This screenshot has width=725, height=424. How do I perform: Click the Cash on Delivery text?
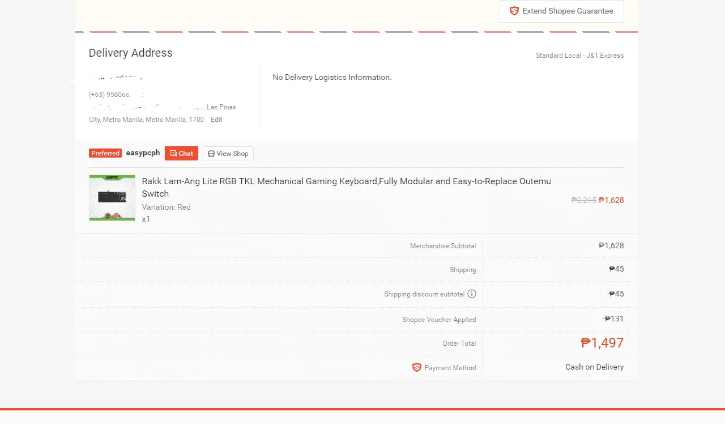(x=595, y=367)
